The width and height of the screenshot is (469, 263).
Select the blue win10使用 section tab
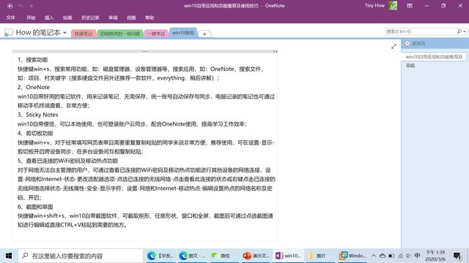(183, 33)
